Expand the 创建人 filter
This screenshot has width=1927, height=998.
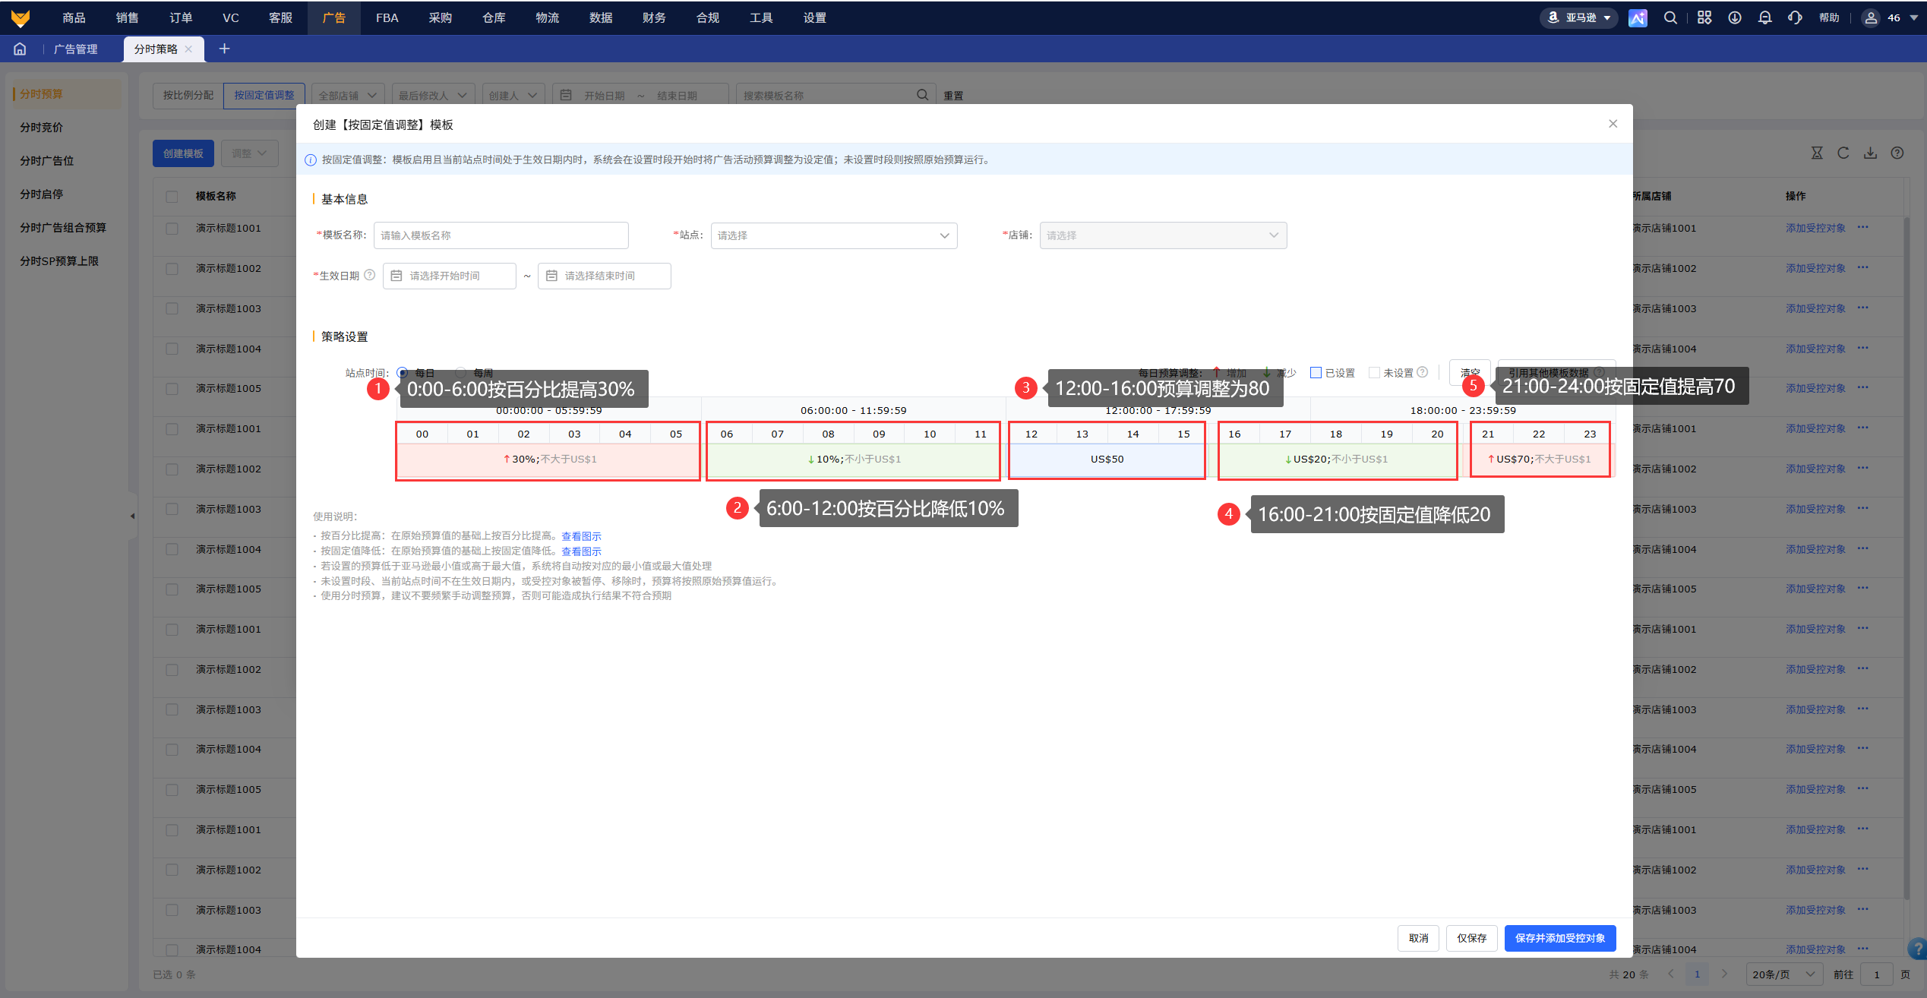(x=513, y=95)
